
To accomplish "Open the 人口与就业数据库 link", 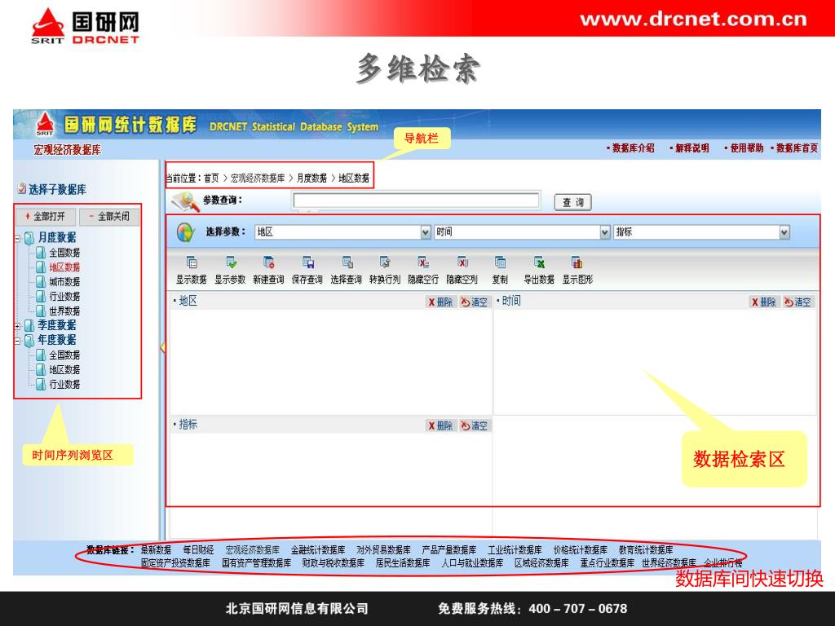I will (472, 563).
